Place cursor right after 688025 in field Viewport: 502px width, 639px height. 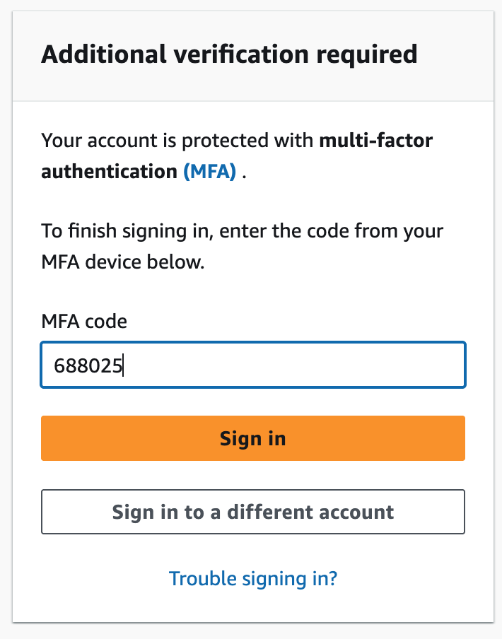[x=124, y=365]
